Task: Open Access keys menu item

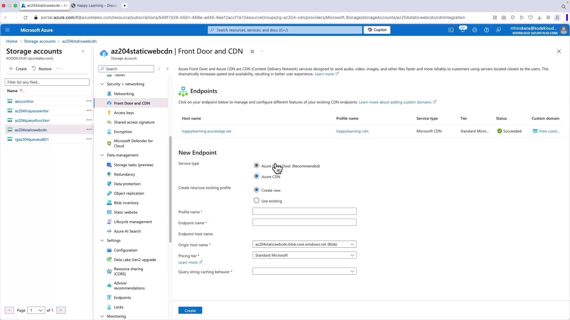Action: coord(123,113)
